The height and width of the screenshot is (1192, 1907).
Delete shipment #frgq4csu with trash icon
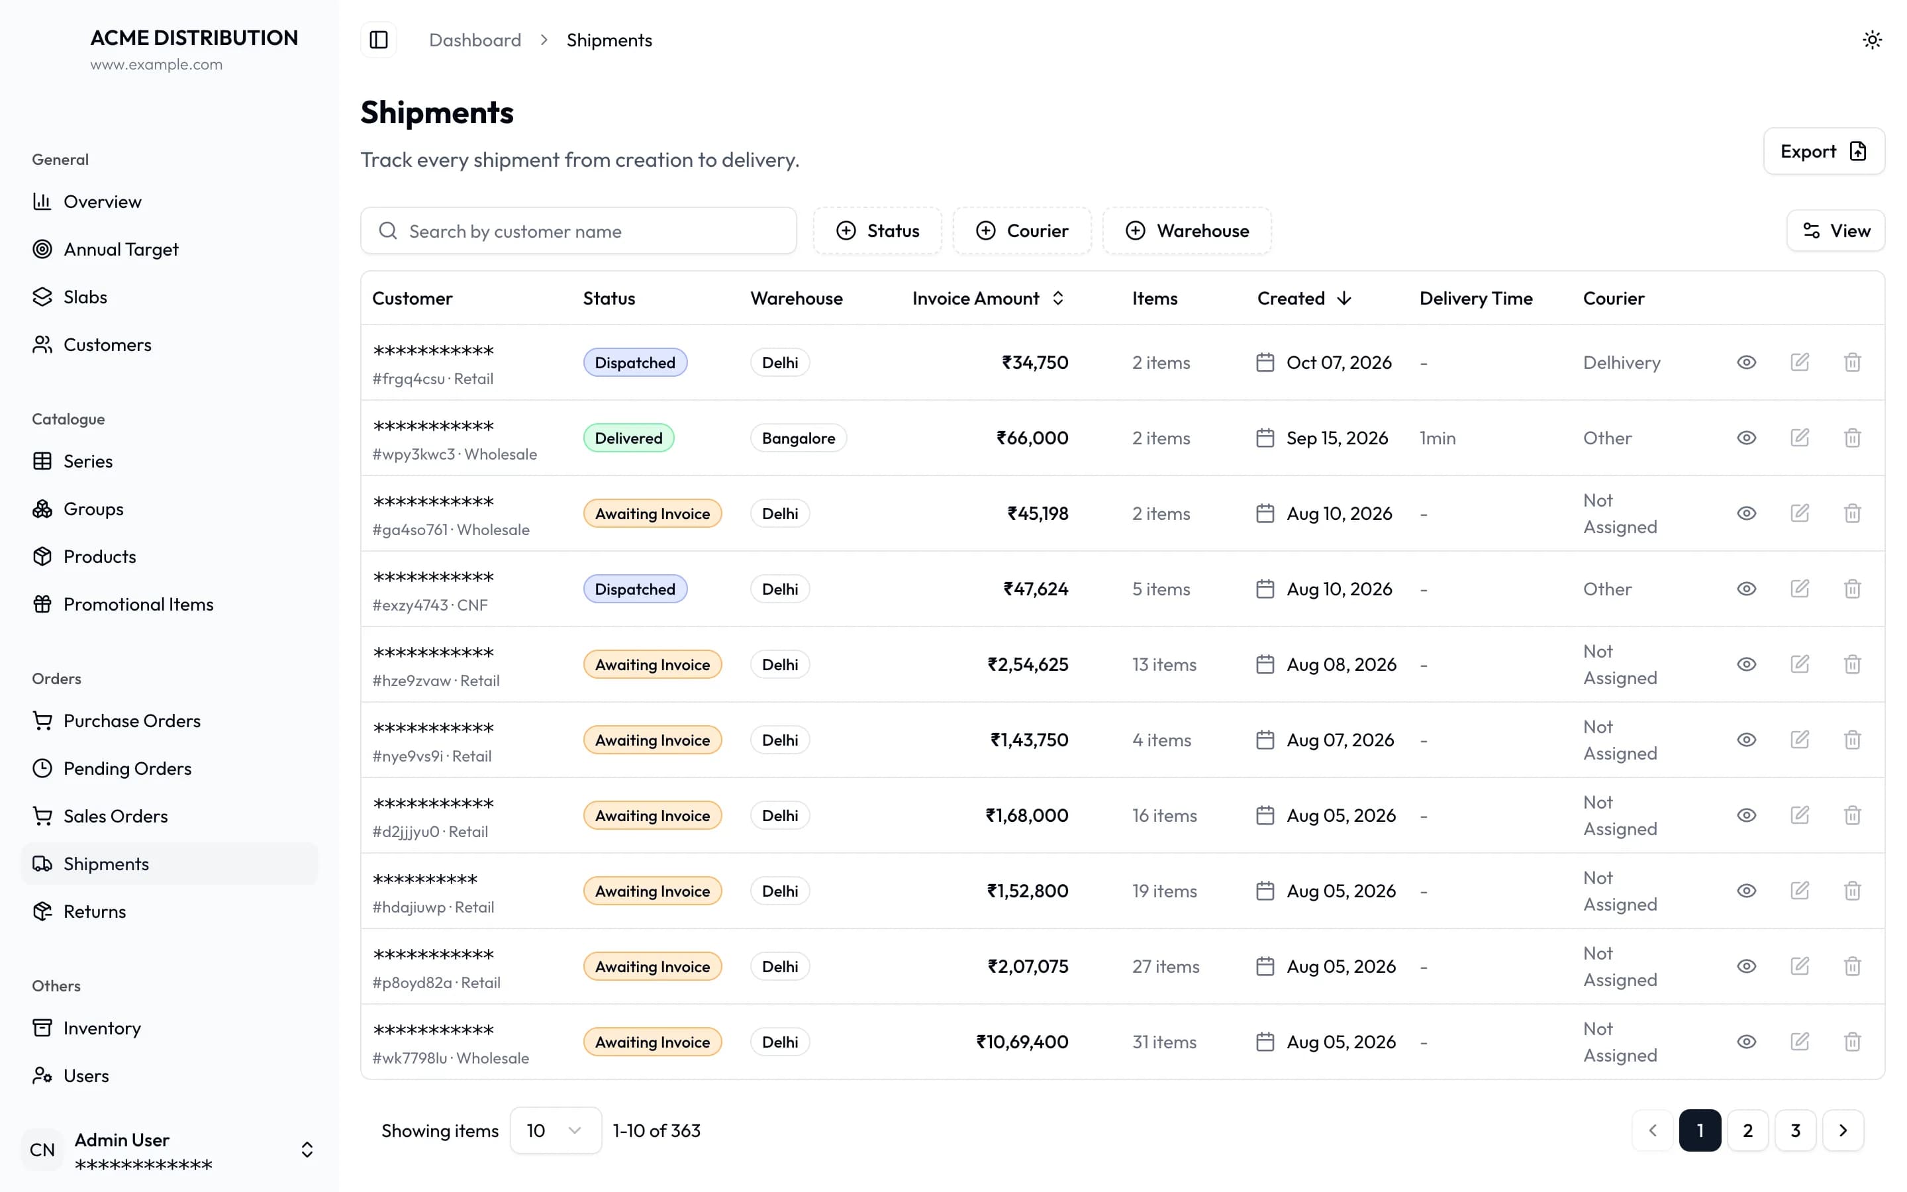(x=1853, y=363)
